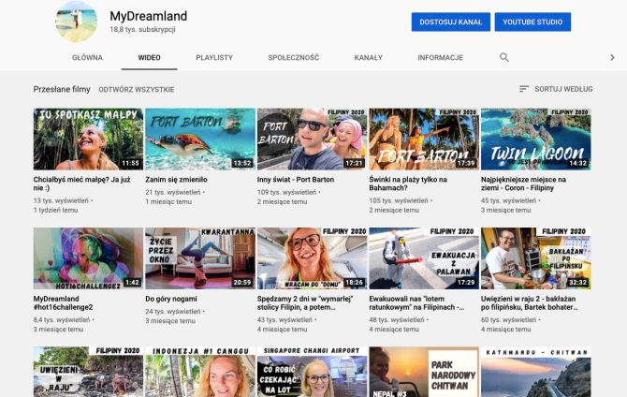Play the Port Barton turtle video thumbnail

coord(199,139)
